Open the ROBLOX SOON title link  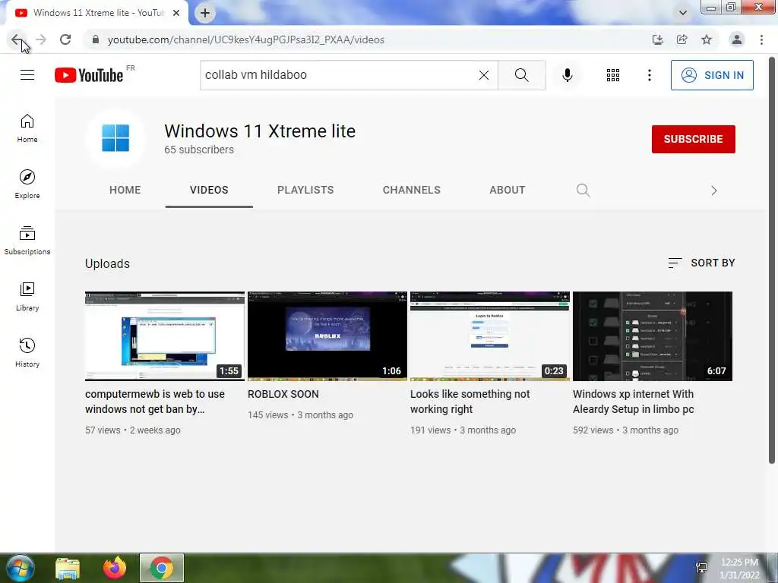point(283,394)
